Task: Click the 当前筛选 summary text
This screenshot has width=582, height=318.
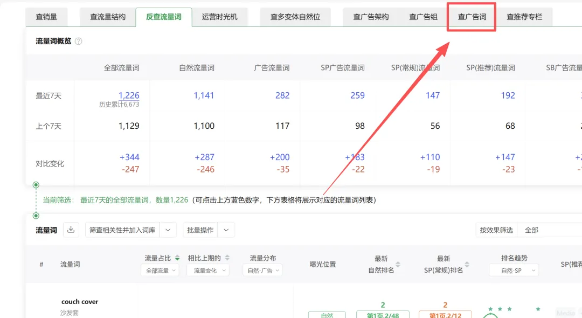Action: (210, 200)
